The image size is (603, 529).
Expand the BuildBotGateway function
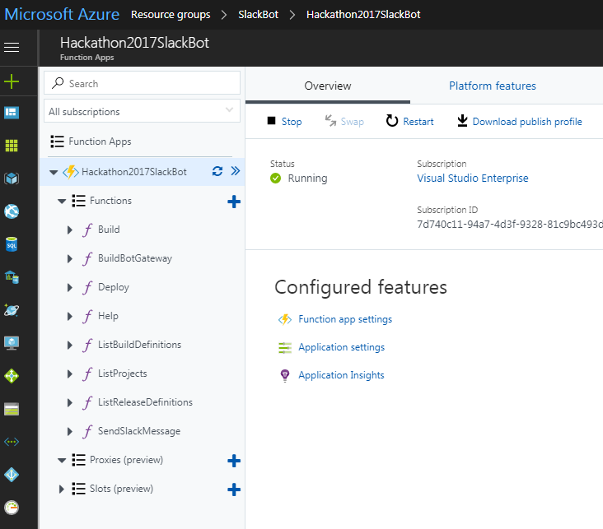(x=70, y=258)
